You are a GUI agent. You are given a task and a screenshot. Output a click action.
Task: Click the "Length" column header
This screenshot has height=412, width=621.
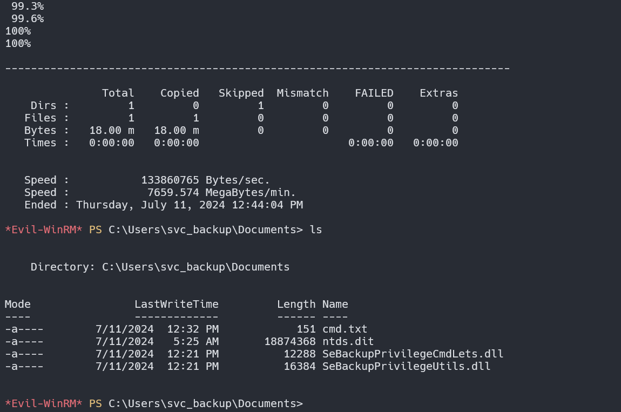(x=296, y=304)
